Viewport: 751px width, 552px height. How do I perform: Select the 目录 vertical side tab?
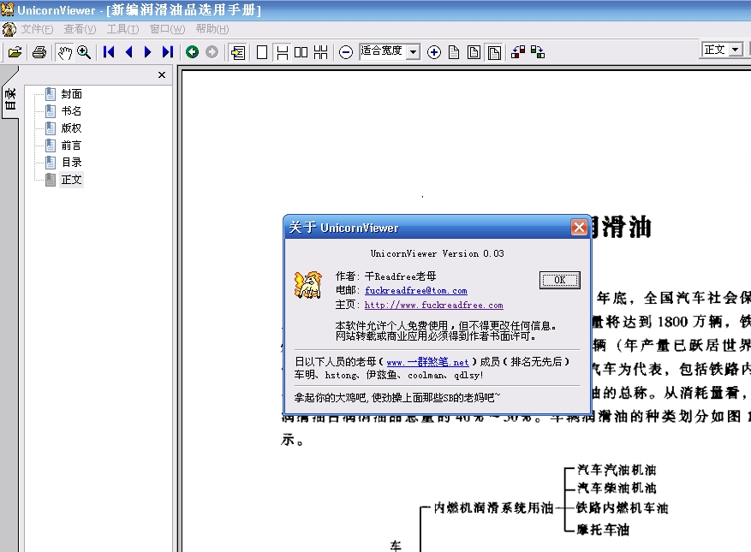(10, 99)
